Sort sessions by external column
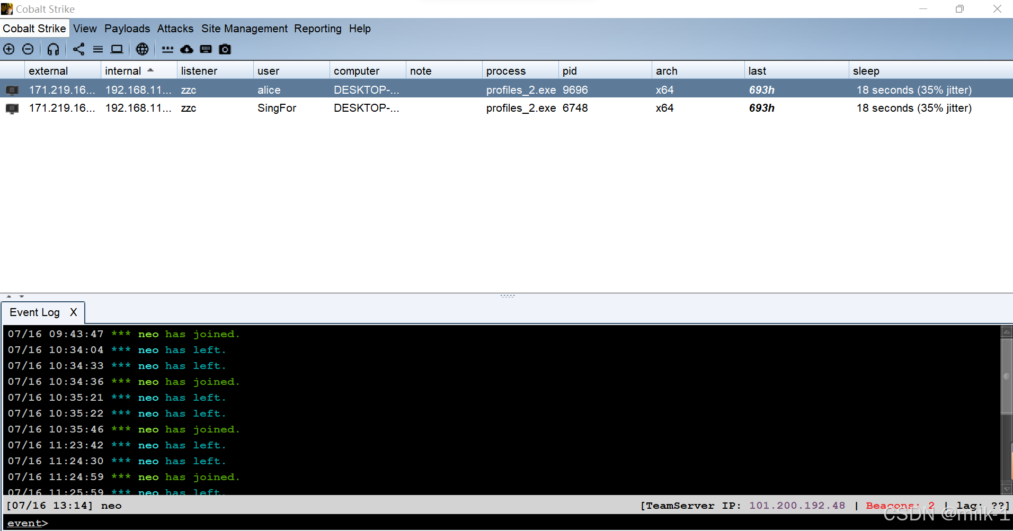This screenshot has width=1013, height=531. pos(63,71)
